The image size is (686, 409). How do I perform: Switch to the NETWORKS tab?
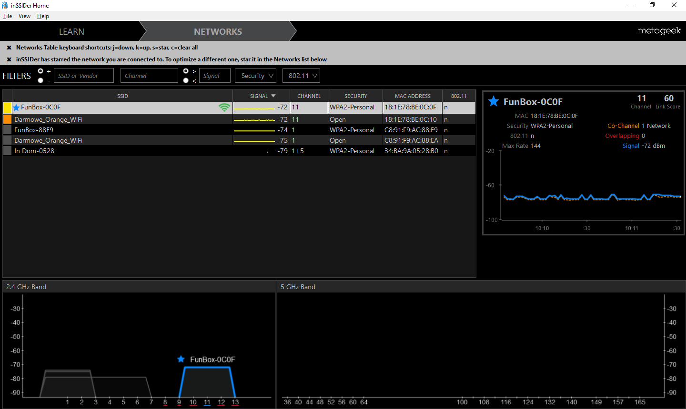point(218,31)
